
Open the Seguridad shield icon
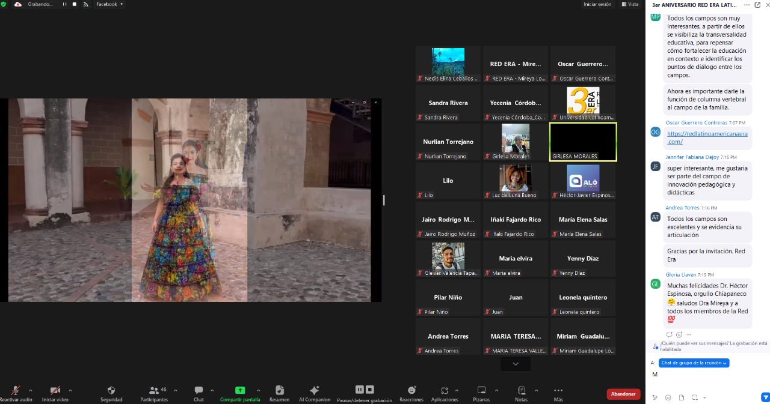coord(111,390)
